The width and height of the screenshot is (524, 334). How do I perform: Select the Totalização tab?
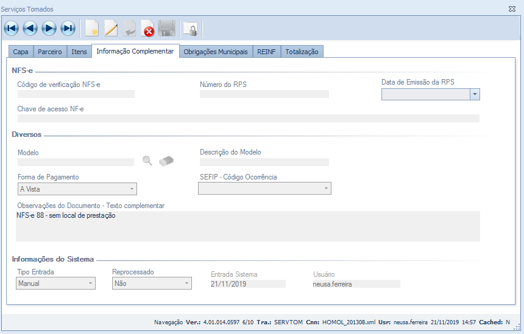[x=302, y=52]
